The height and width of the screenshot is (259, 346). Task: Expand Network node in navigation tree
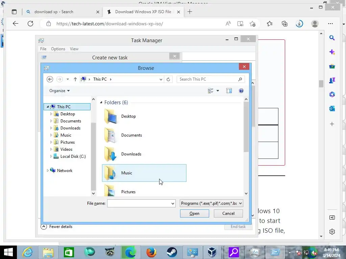tap(47, 170)
